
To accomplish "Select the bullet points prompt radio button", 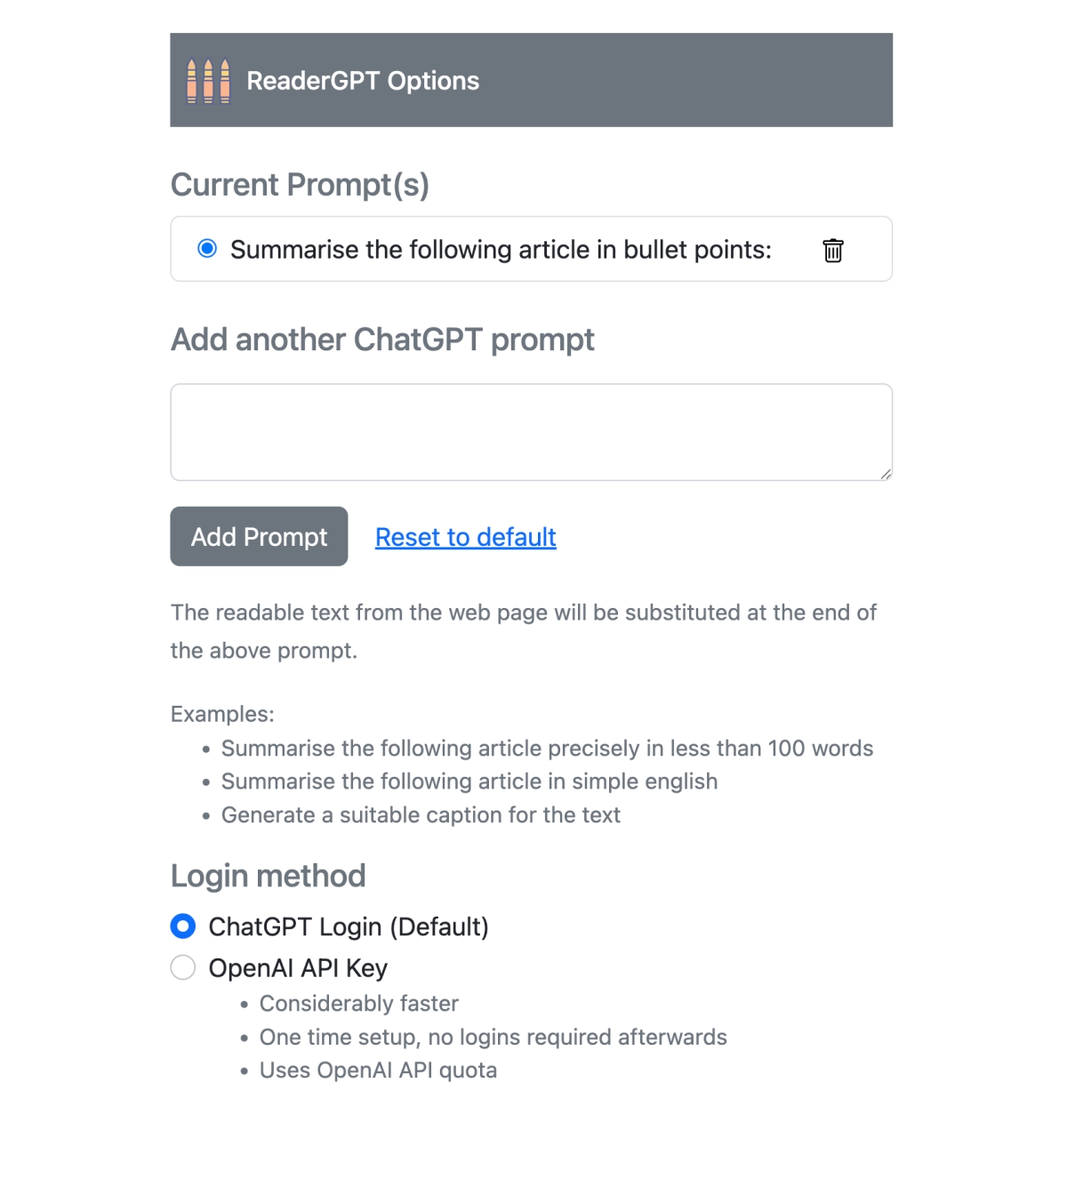I will click(207, 249).
